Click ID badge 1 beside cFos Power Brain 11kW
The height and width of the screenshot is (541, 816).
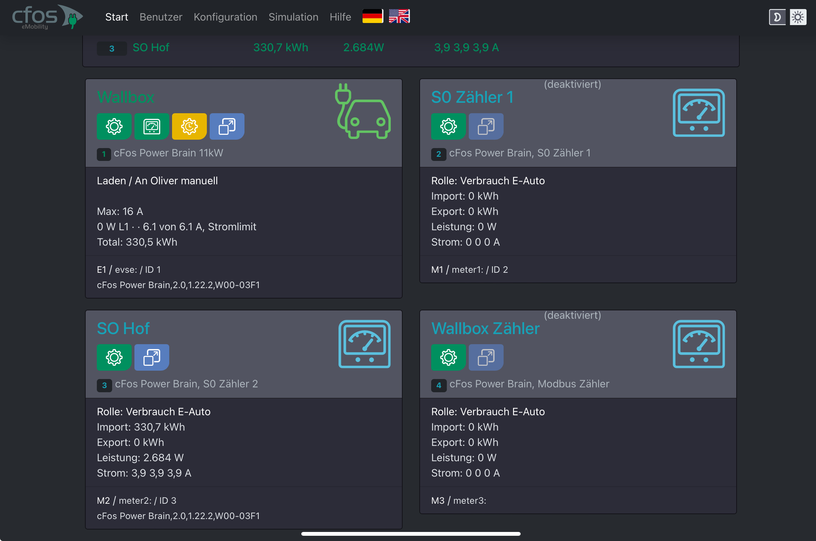[x=104, y=154]
